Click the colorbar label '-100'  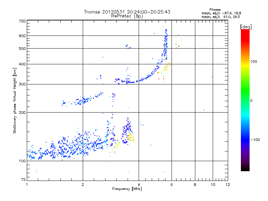tap(255, 140)
